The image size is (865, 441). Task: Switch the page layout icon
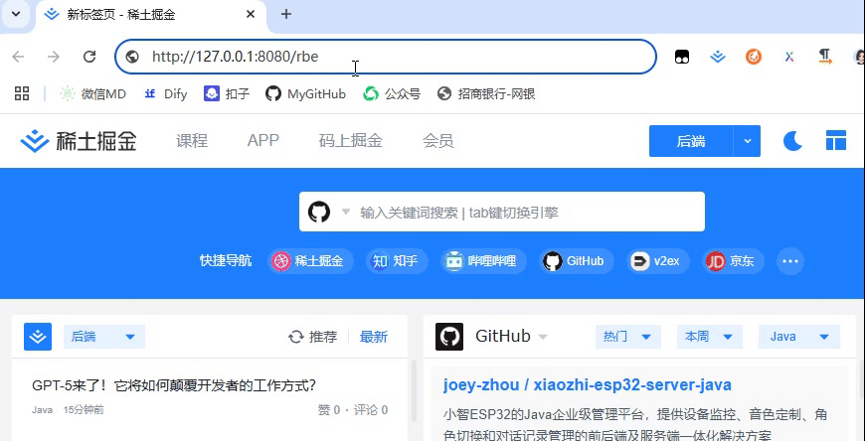[x=836, y=141]
